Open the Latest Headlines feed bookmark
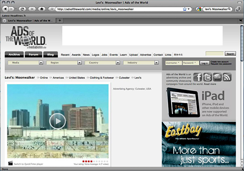Image resolution: width=244 pixels, height=171 pixels. click(14, 16)
